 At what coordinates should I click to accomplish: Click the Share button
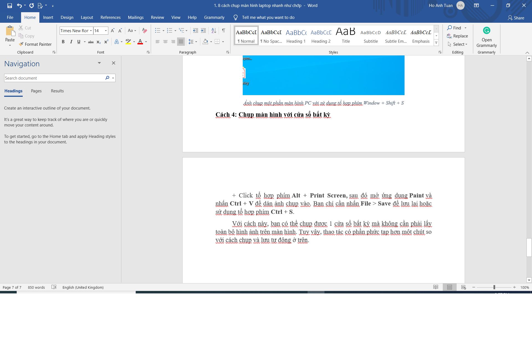(x=516, y=18)
